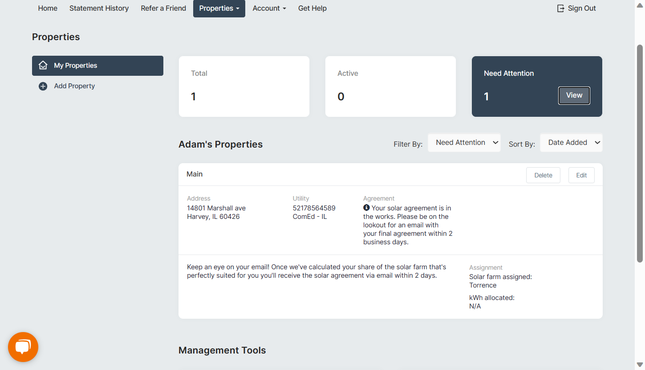645x370 pixels.
Task: Open the Filter By Need Attention dropdown
Action: click(x=464, y=143)
